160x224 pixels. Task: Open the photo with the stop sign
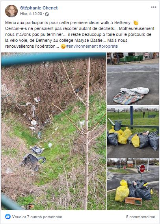pyautogui.click(x=133, y=184)
